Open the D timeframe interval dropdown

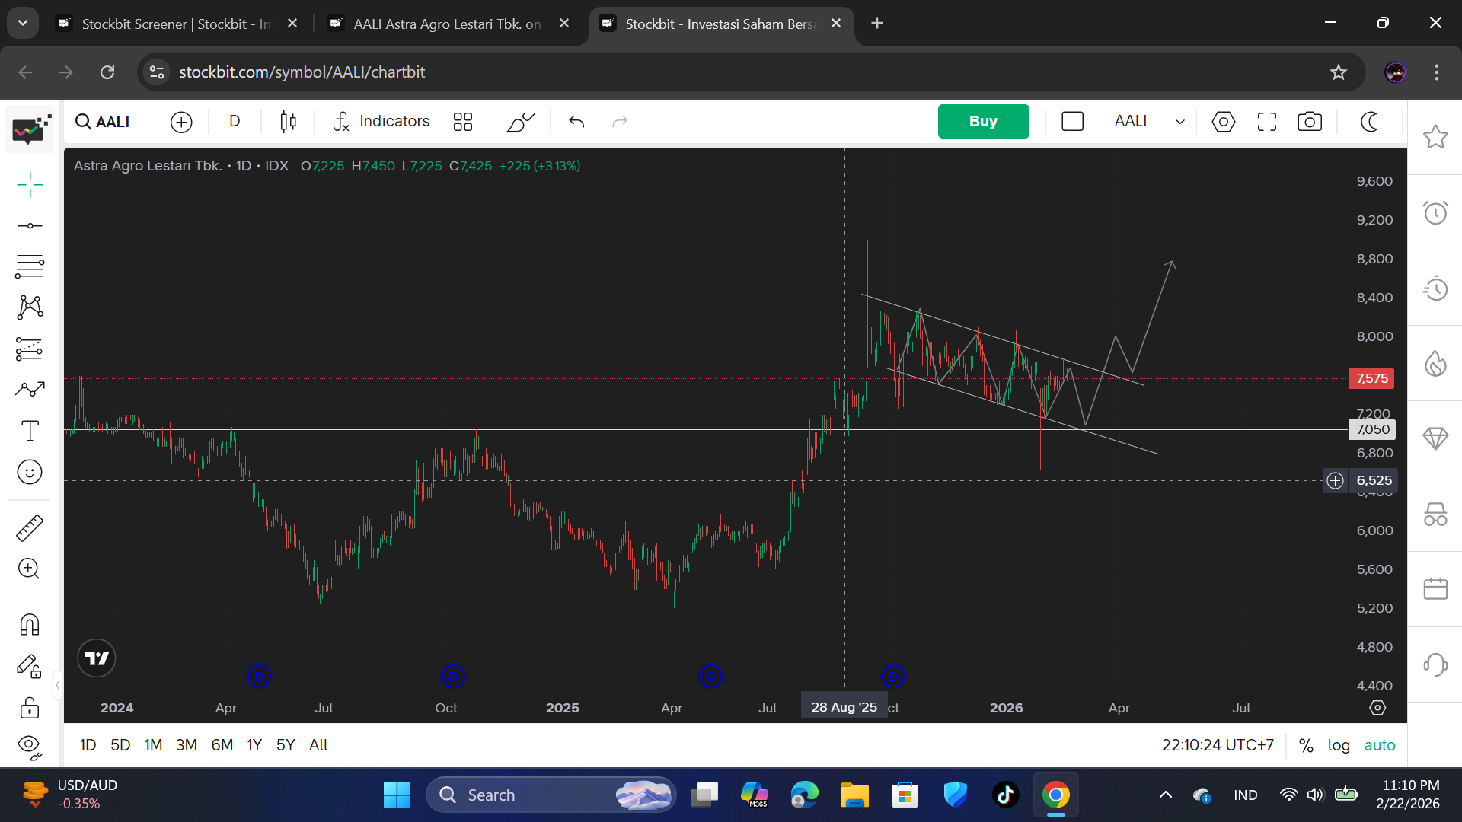[x=235, y=122]
